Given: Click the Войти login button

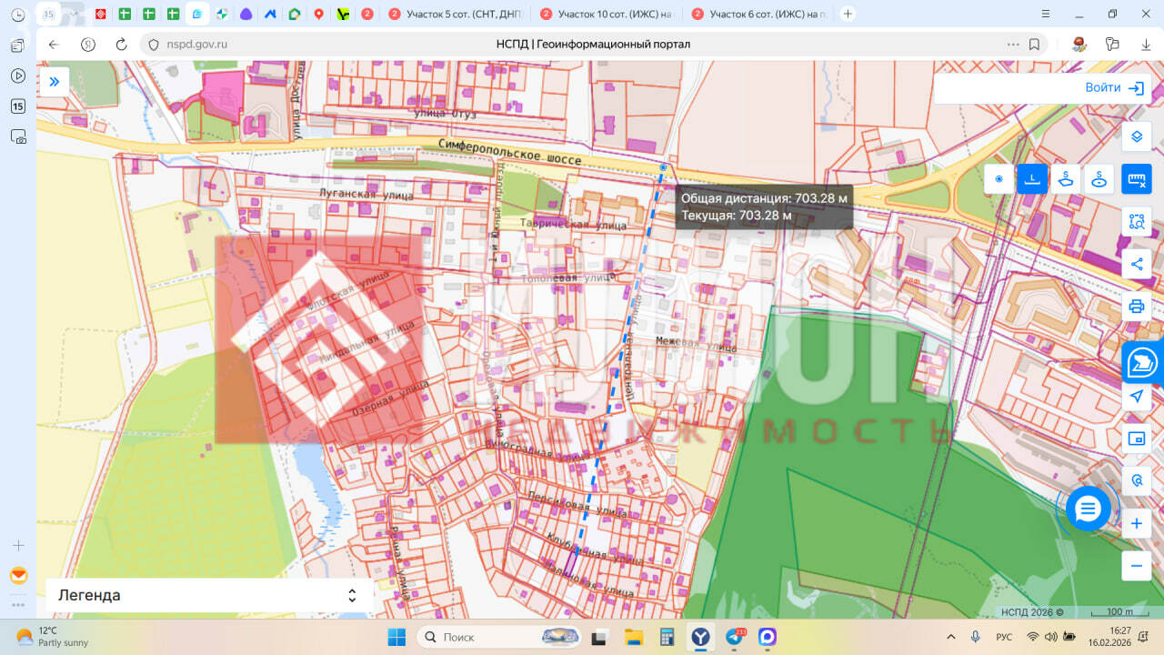Looking at the screenshot, I should tap(1113, 88).
